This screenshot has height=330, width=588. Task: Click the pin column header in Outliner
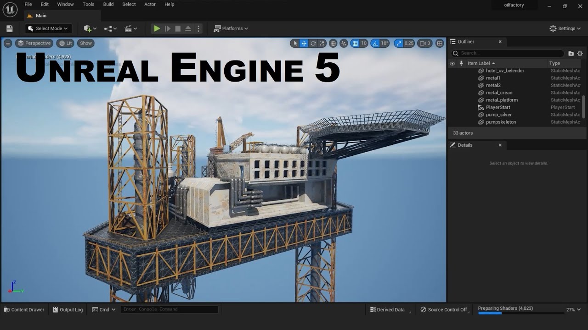[461, 63]
